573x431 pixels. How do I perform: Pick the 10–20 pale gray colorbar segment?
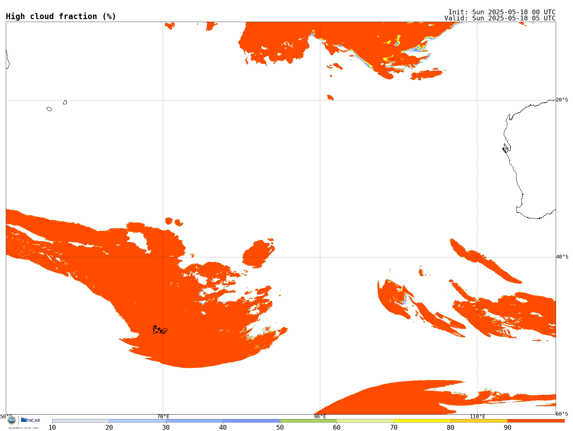tap(81, 421)
